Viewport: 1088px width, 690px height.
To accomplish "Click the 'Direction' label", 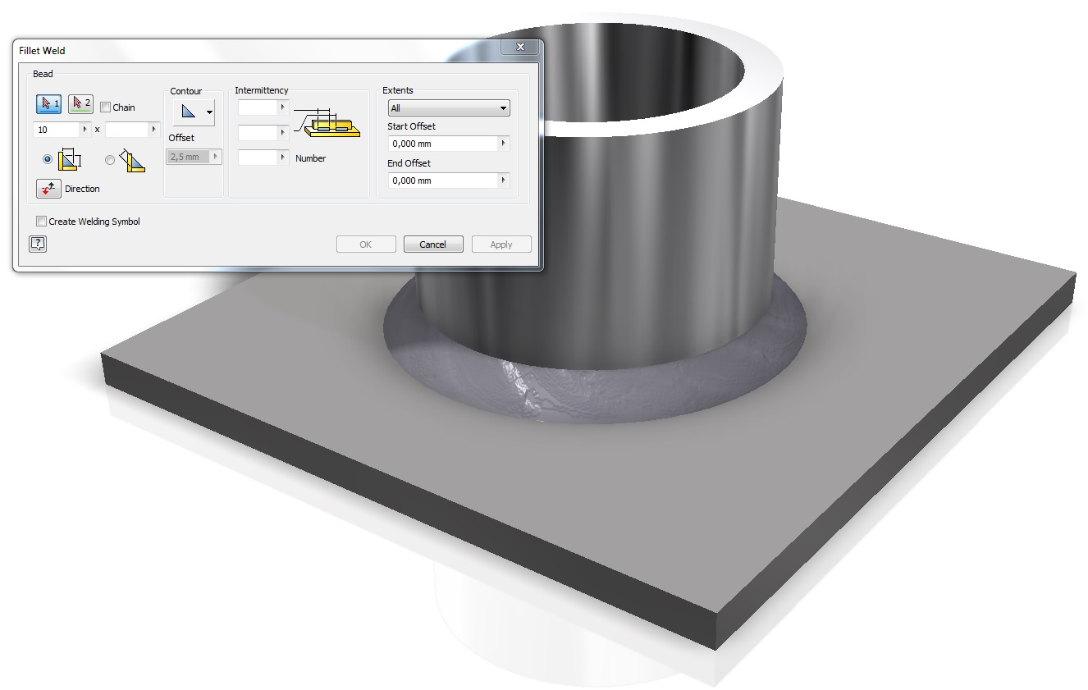I will tap(82, 189).
